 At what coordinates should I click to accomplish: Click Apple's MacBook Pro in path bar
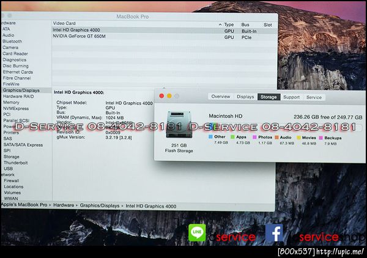point(24,205)
